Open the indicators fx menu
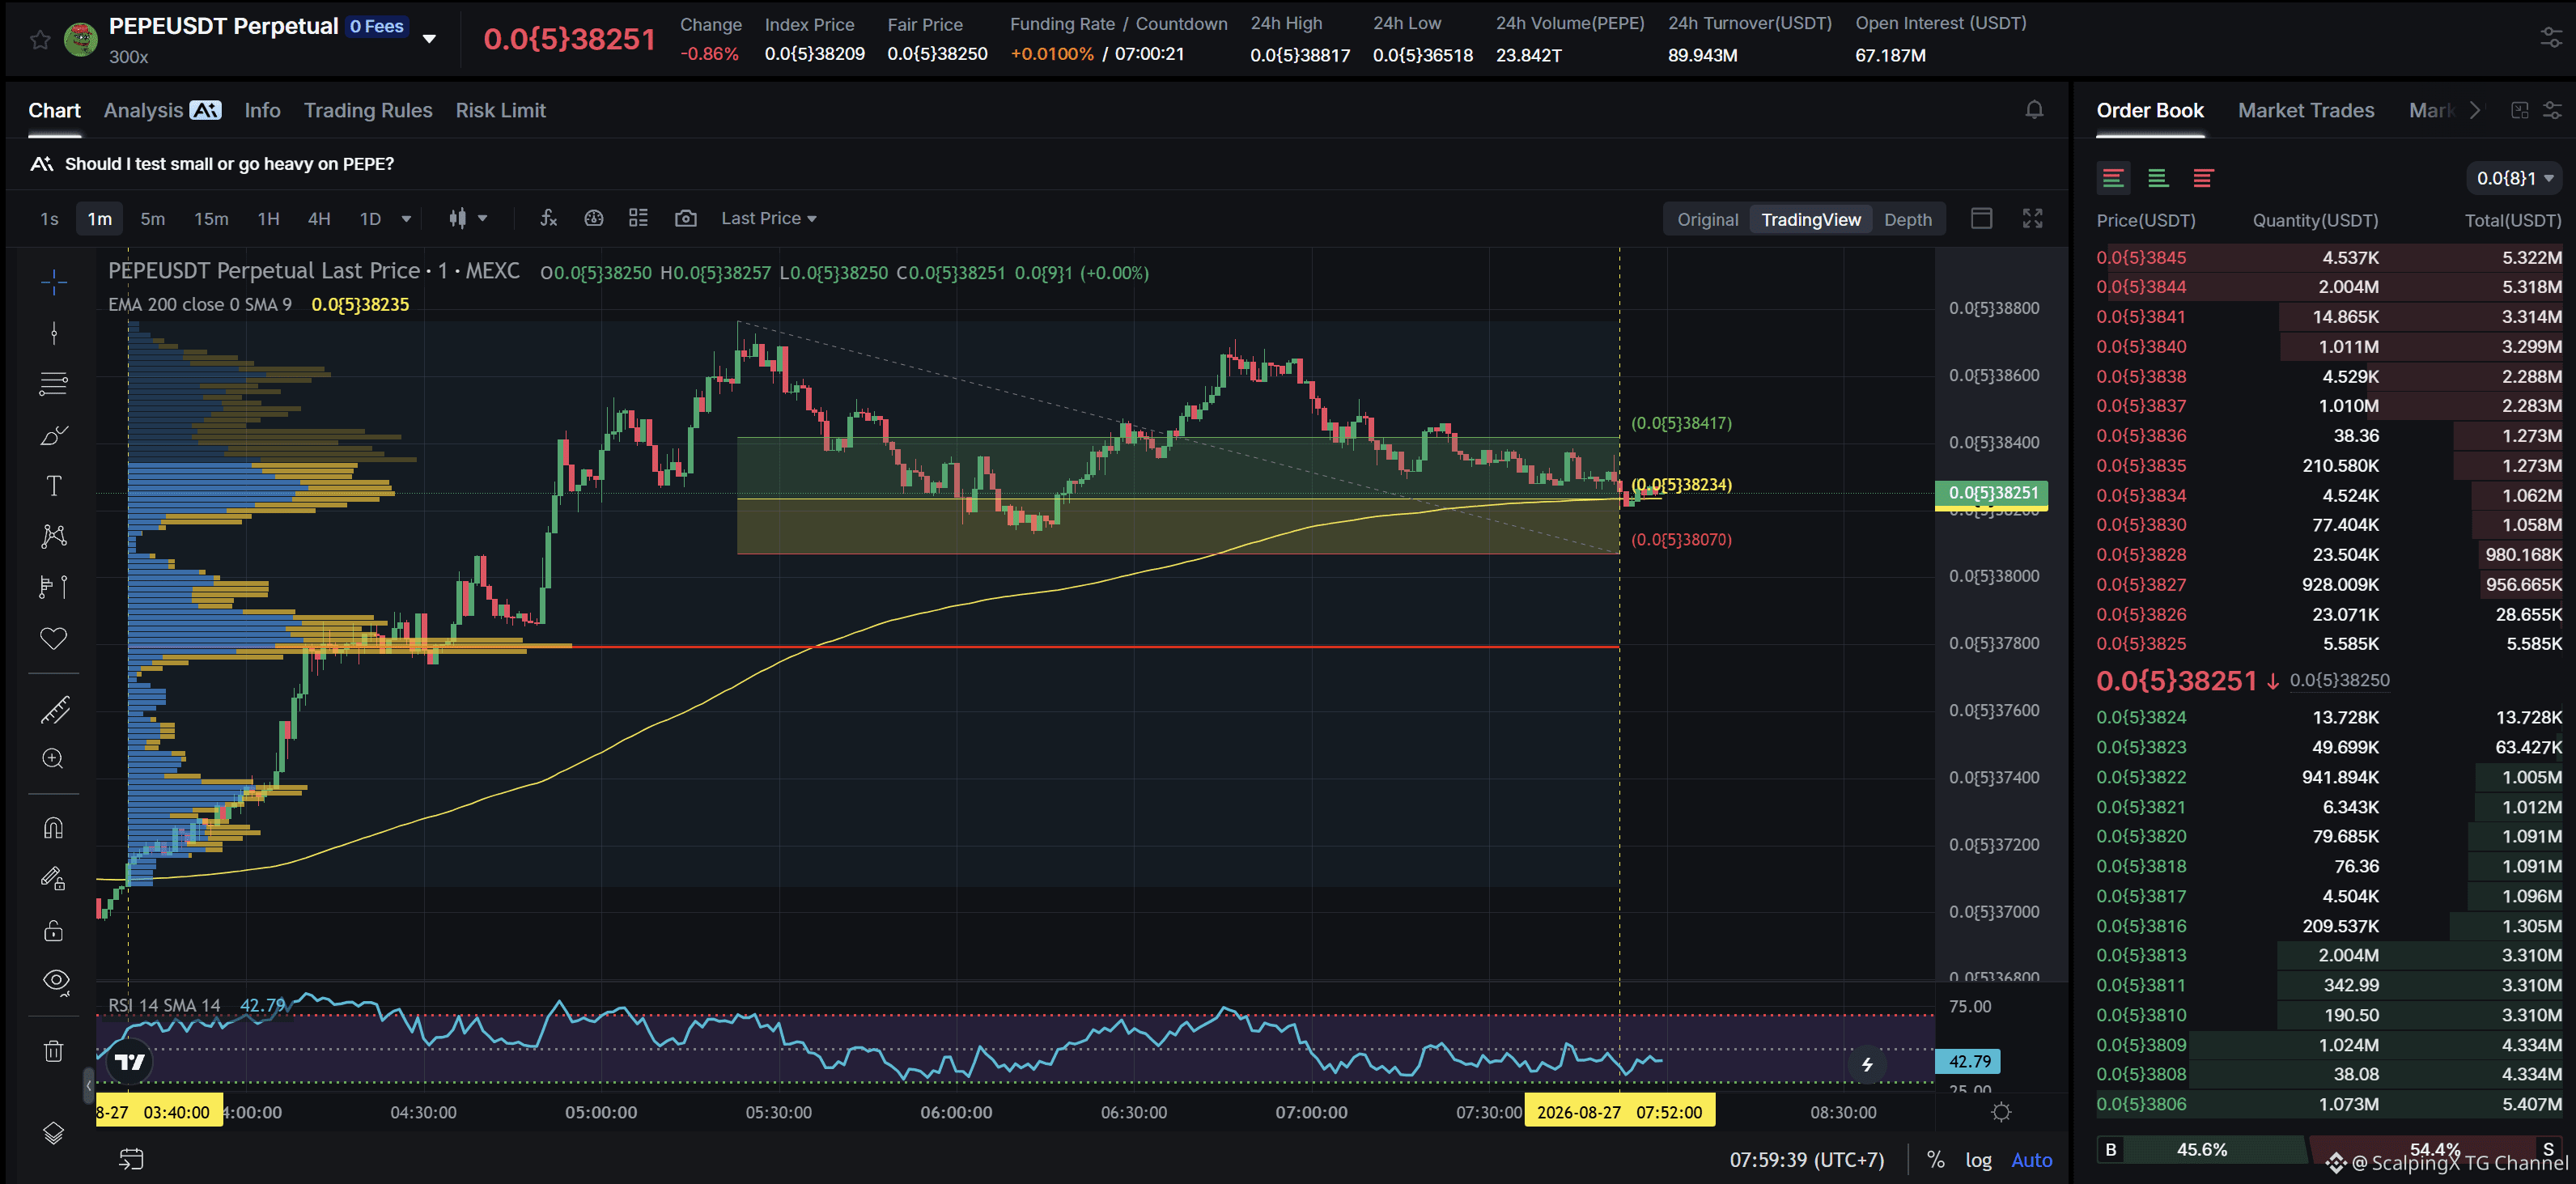 pos(548,218)
